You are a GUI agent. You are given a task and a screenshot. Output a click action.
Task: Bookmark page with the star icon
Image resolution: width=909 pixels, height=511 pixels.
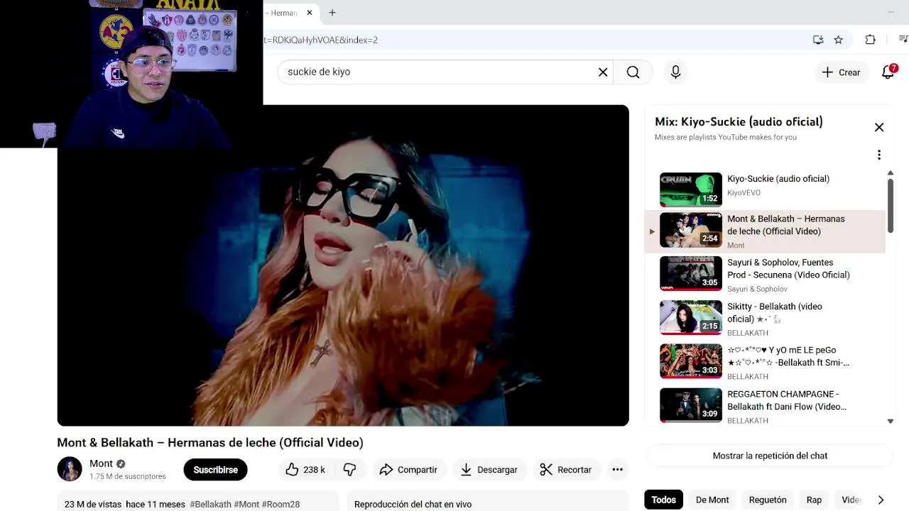(x=839, y=40)
